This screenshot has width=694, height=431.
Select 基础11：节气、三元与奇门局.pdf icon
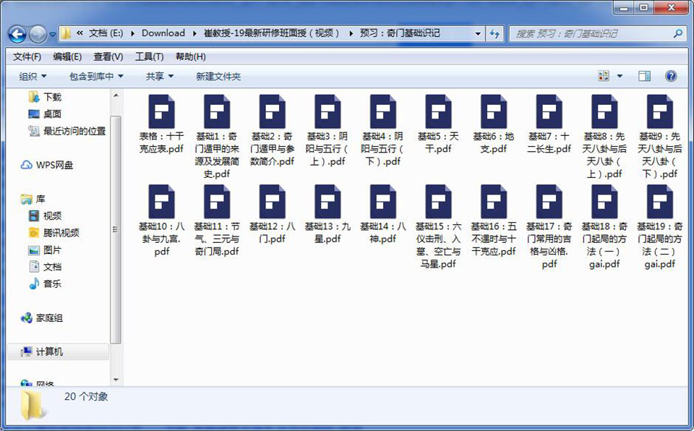pos(217,202)
